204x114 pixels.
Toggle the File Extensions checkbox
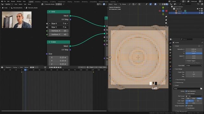point(186,91)
